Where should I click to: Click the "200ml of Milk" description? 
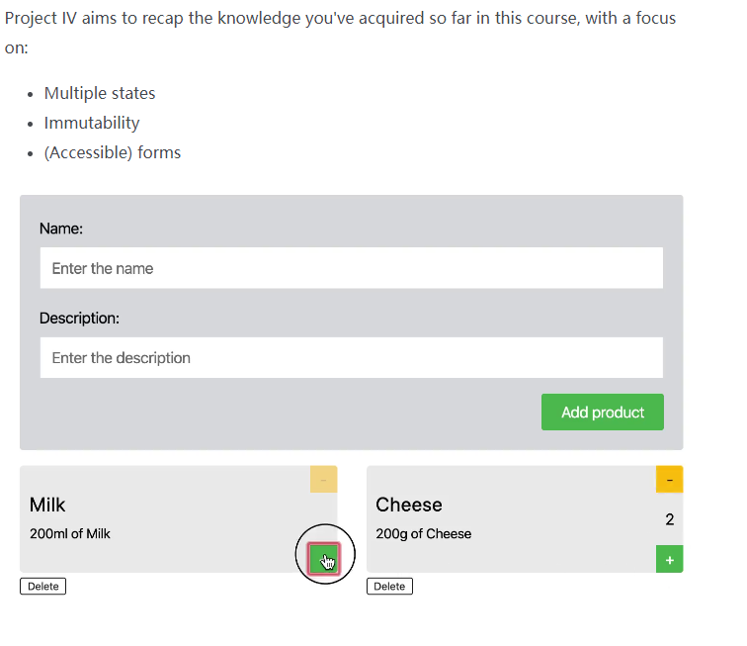[x=70, y=534]
